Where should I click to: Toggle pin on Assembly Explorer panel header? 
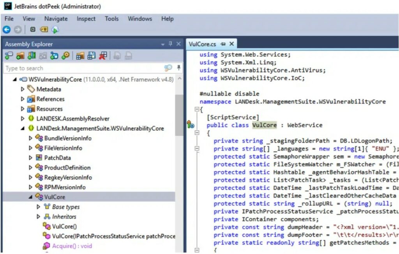click(170, 44)
